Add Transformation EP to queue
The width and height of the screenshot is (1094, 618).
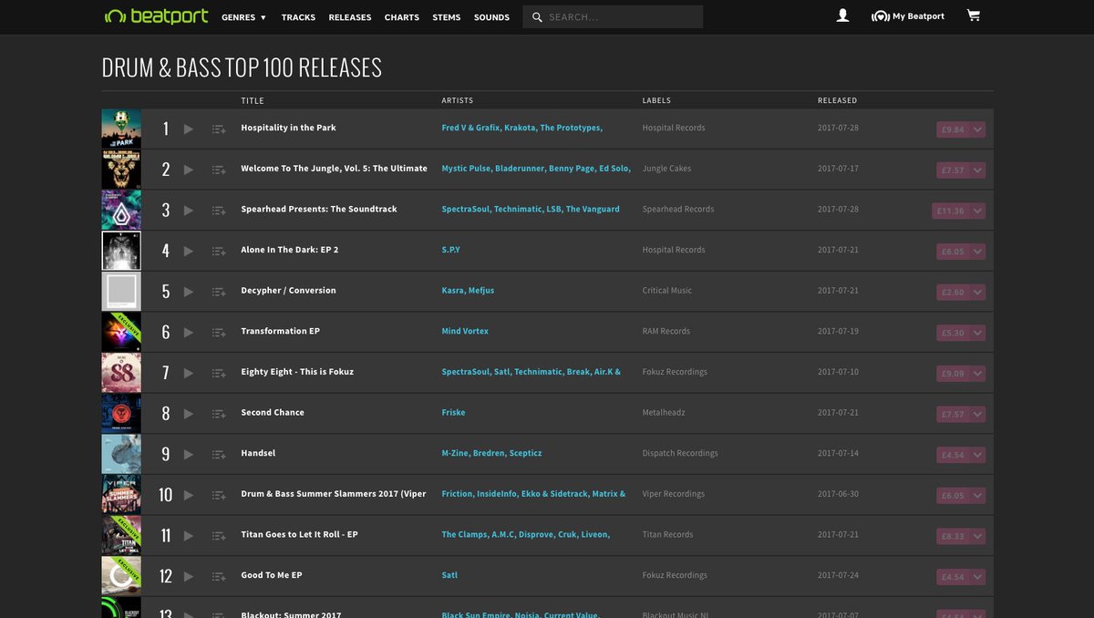[x=219, y=333]
